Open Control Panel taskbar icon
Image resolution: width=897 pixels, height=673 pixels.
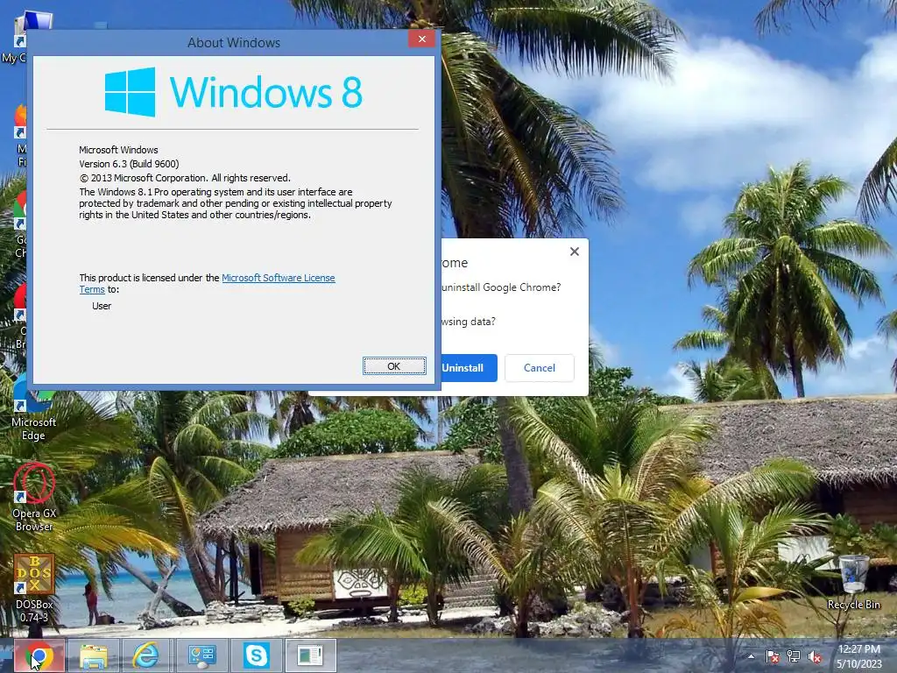[x=202, y=655]
